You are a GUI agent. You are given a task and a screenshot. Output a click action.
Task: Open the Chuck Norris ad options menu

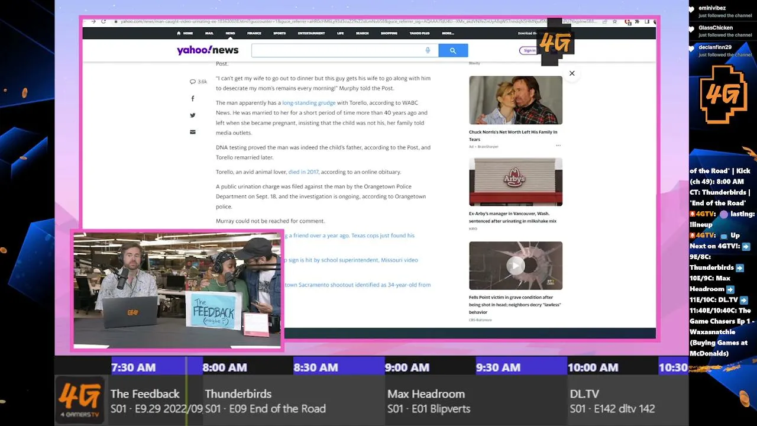558,146
